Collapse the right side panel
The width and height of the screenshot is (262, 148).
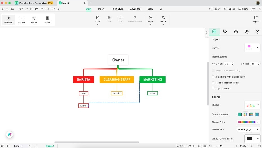click(207, 33)
